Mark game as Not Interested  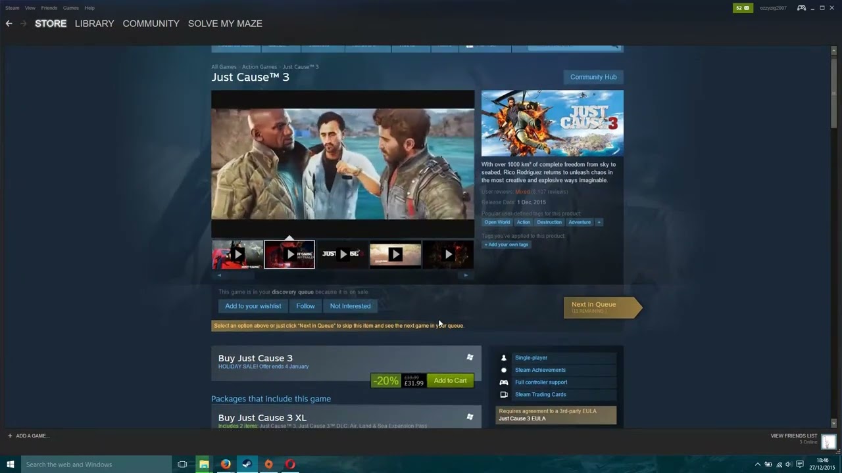[350, 306]
